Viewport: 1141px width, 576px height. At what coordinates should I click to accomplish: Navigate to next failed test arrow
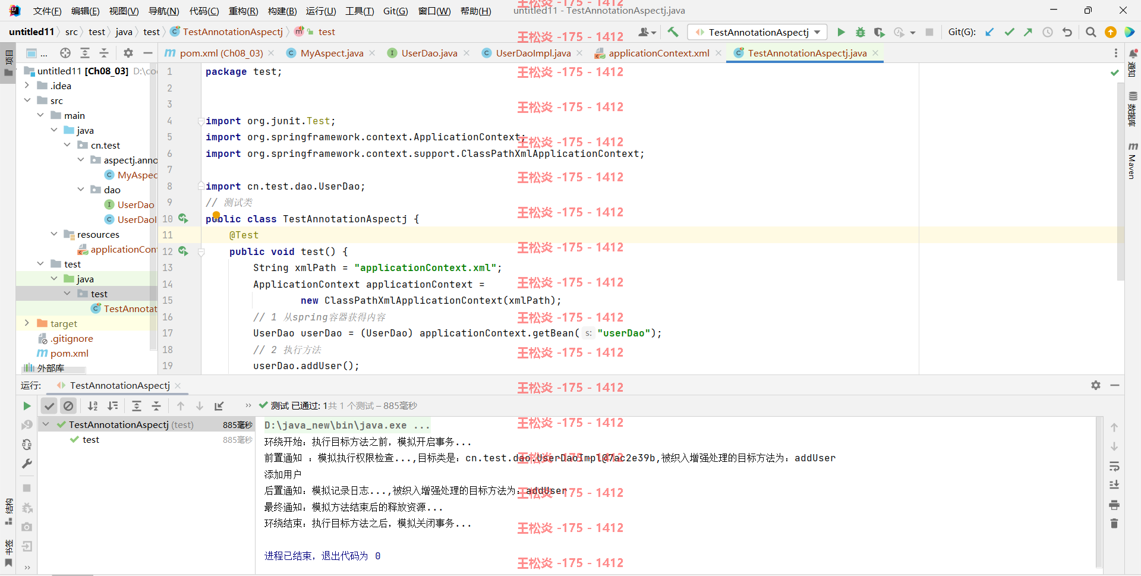pyautogui.click(x=200, y=406)
